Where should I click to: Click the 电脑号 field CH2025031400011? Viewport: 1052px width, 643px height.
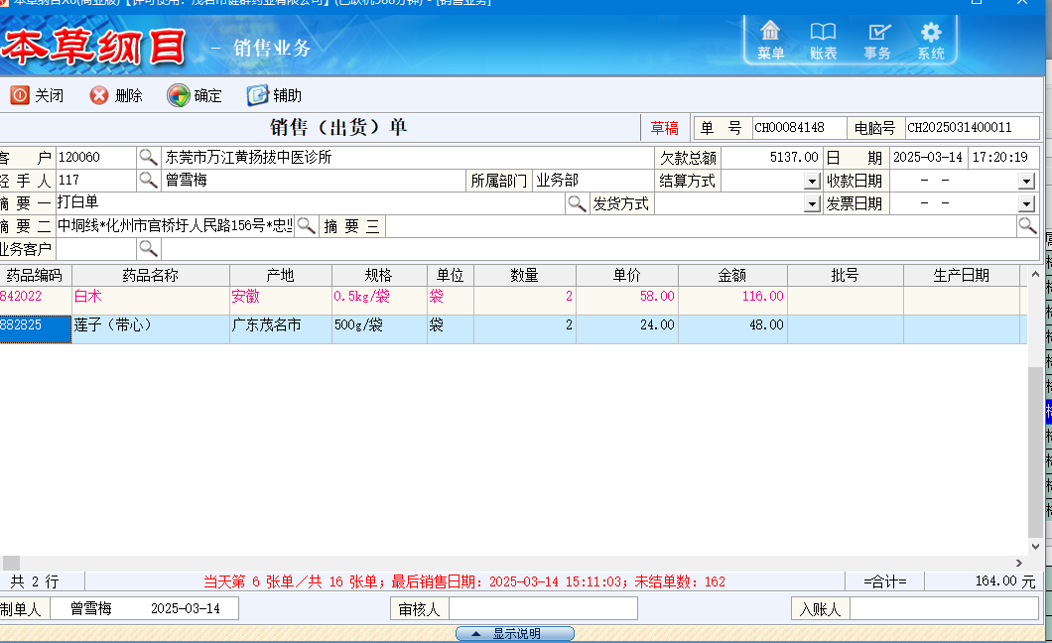(973, 127)
